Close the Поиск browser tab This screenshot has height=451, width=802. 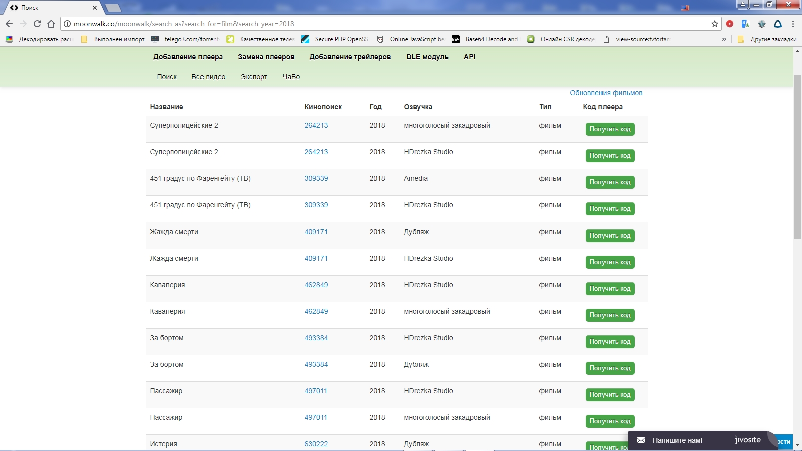tap(95, 8)
